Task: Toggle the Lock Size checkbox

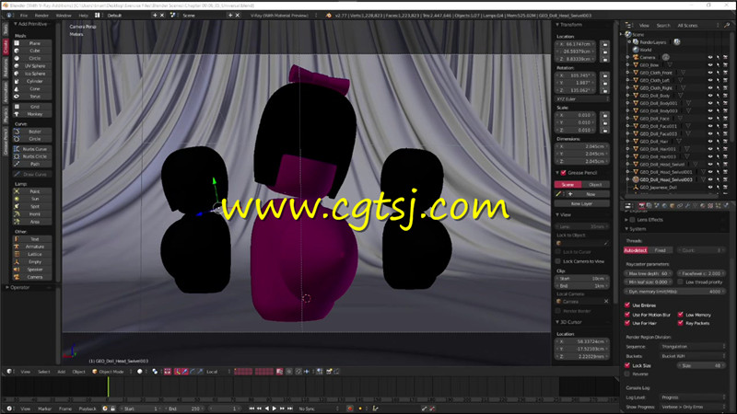Action: point(627,365)
